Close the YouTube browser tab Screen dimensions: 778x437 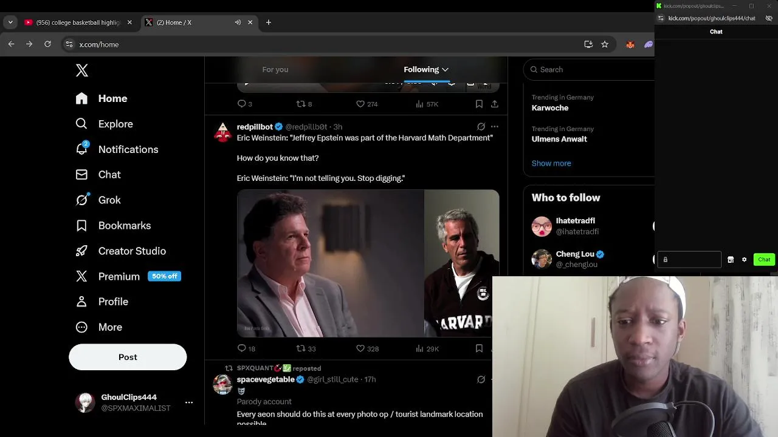[129, 22]
